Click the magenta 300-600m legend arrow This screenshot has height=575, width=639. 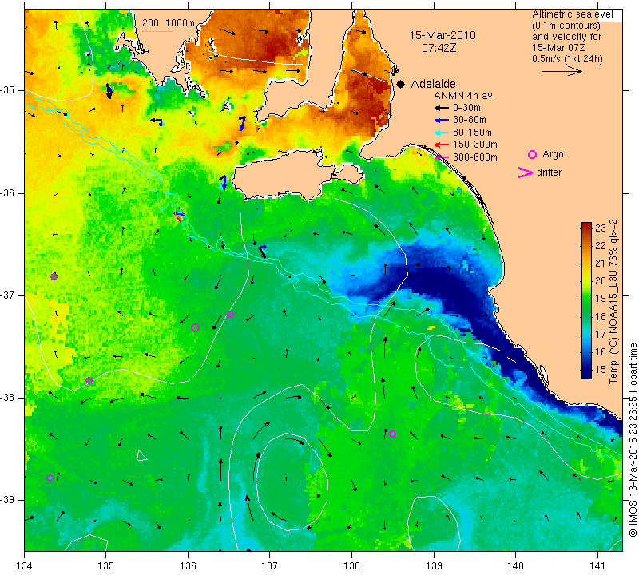point(442,157)
